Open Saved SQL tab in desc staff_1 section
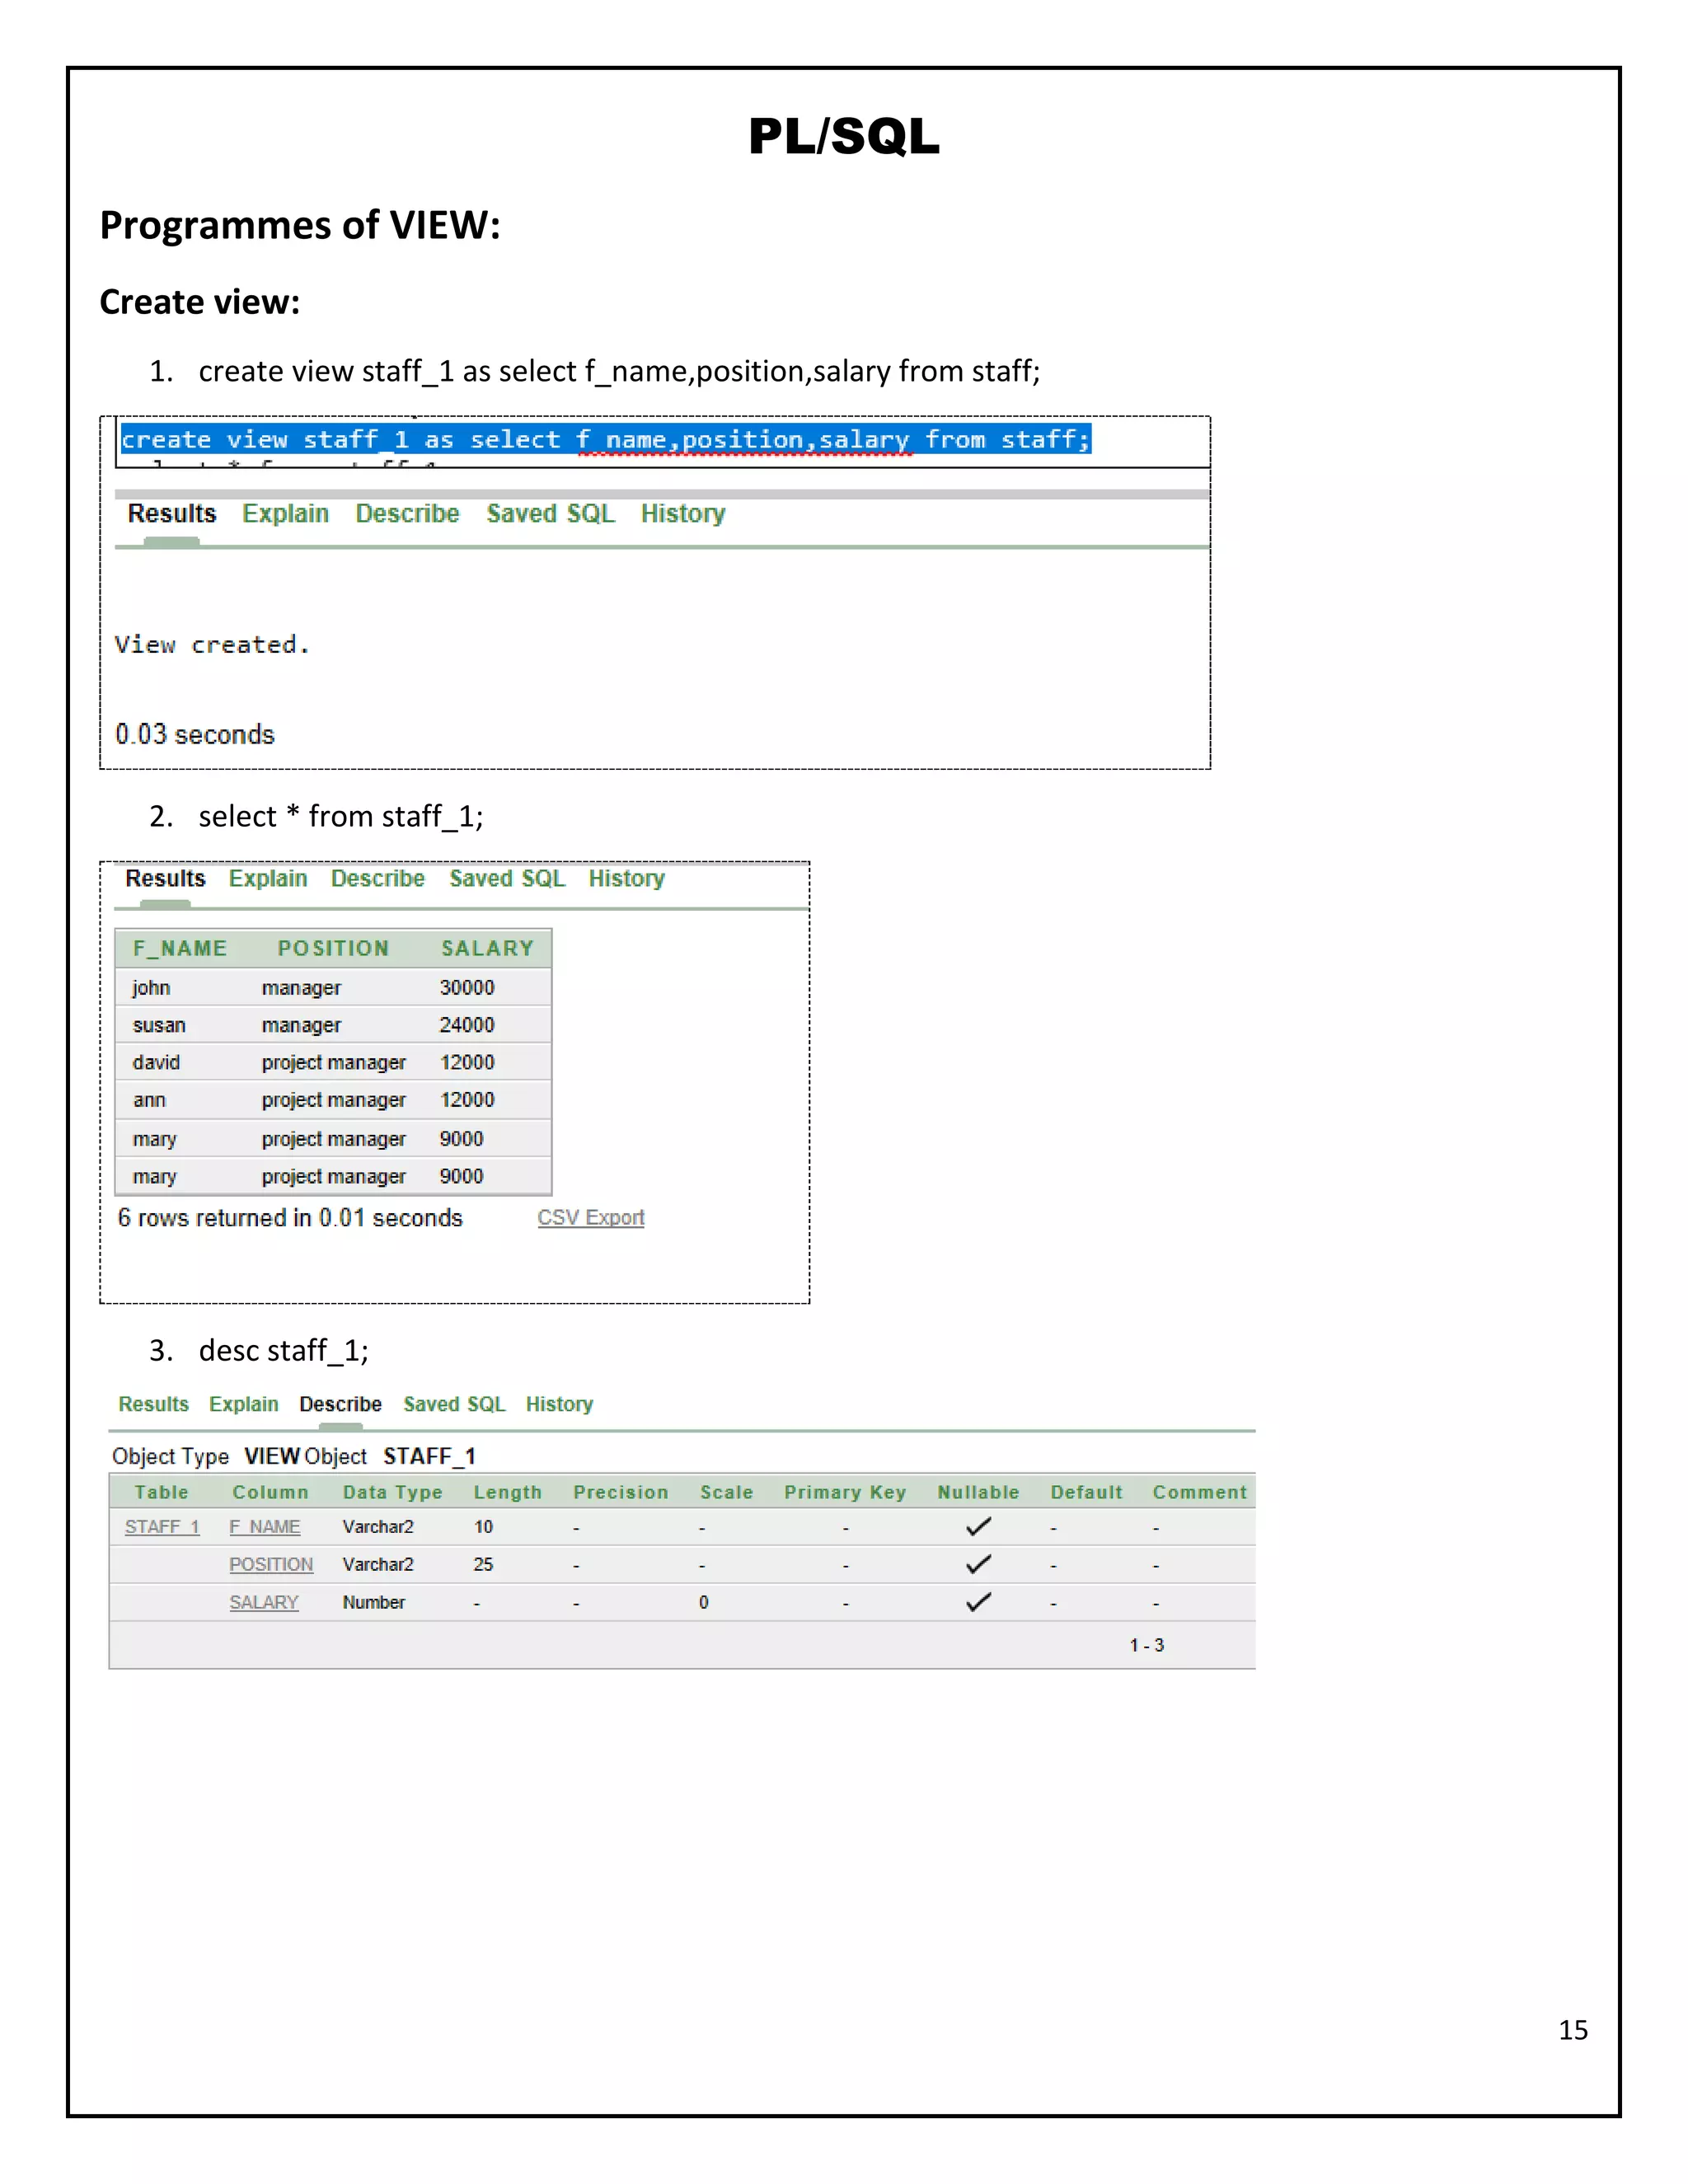Image resolution: width=1688 pixels, height=2184 pixels. pos(454,1404)
